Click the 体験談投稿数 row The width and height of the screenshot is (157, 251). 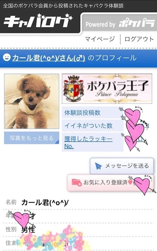tap(93, 113)
